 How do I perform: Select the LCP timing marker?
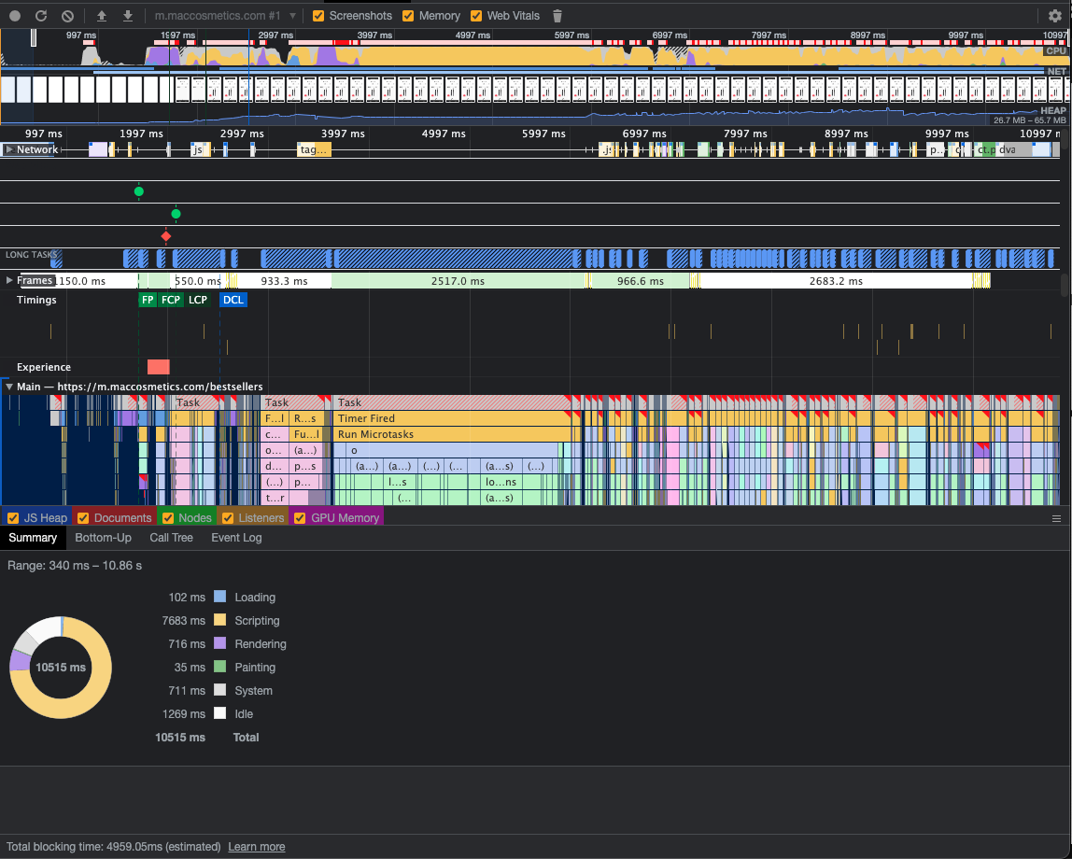(x=198, y=300)
